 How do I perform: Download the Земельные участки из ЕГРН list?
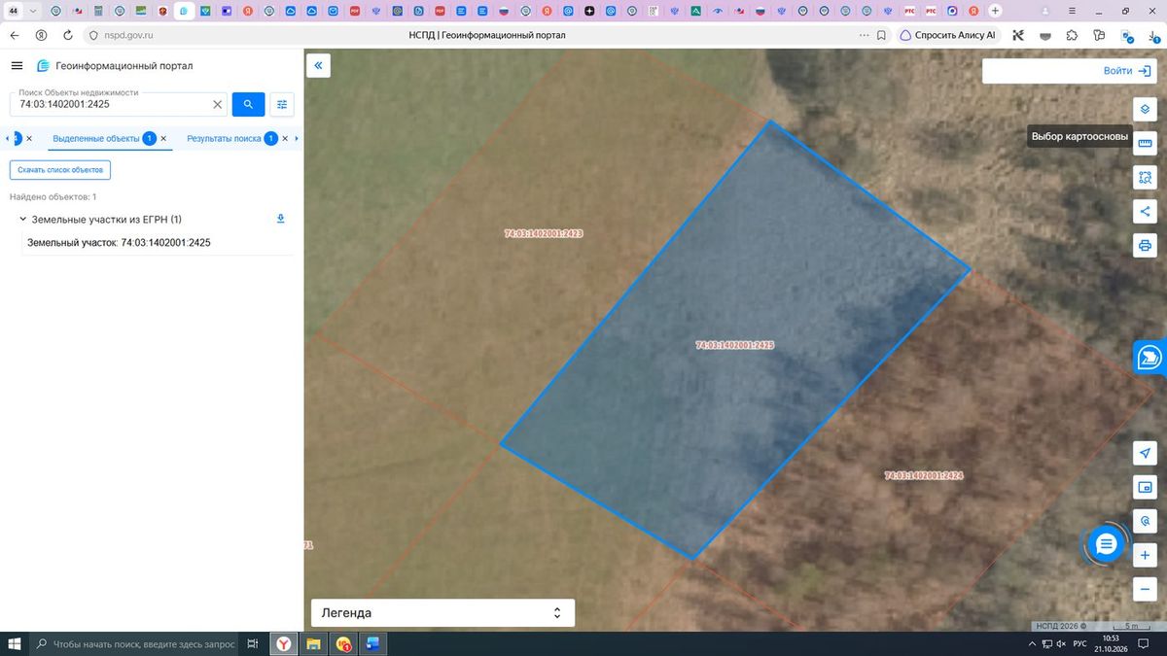(x=281, y=219)
